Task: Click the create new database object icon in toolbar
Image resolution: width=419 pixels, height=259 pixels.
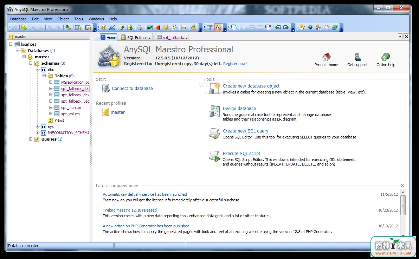Action: 104,27
